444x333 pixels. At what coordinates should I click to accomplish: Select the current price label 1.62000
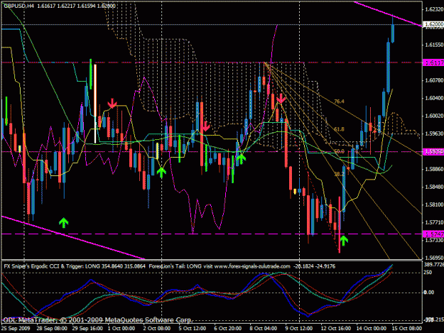[x=433, y=24]
